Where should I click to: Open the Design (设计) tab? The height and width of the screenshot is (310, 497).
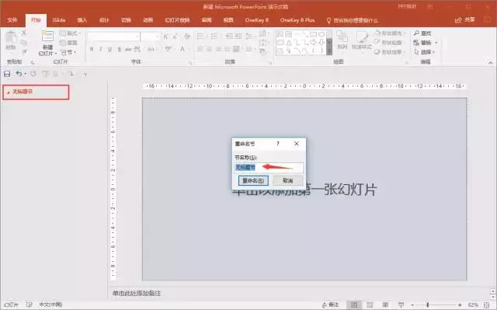104,20
